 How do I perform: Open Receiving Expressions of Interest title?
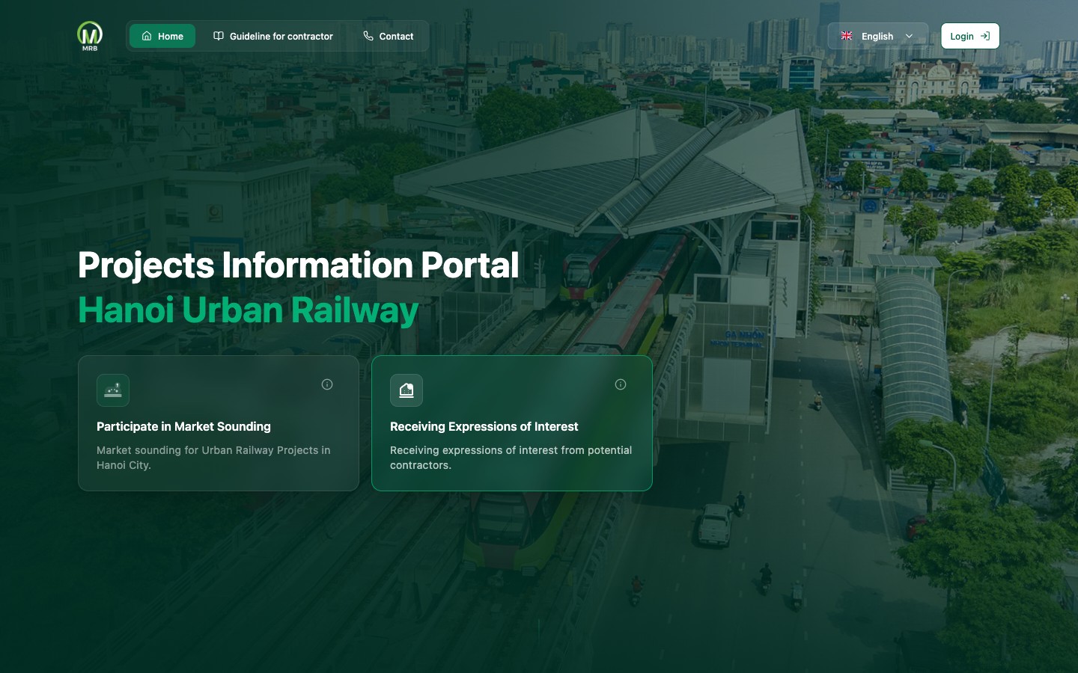click(484, 426)
